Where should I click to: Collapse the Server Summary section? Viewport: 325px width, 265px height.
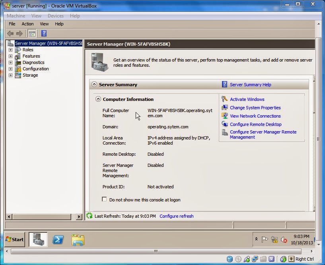(94, 84)
